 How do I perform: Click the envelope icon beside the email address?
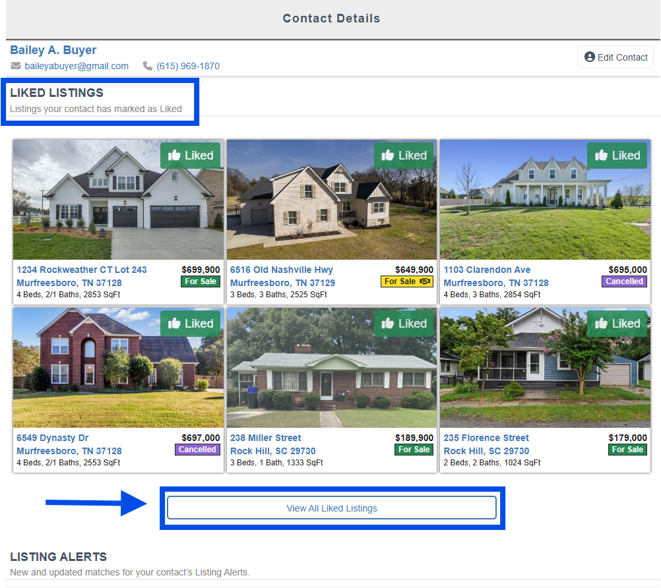[x=16, y=66]
